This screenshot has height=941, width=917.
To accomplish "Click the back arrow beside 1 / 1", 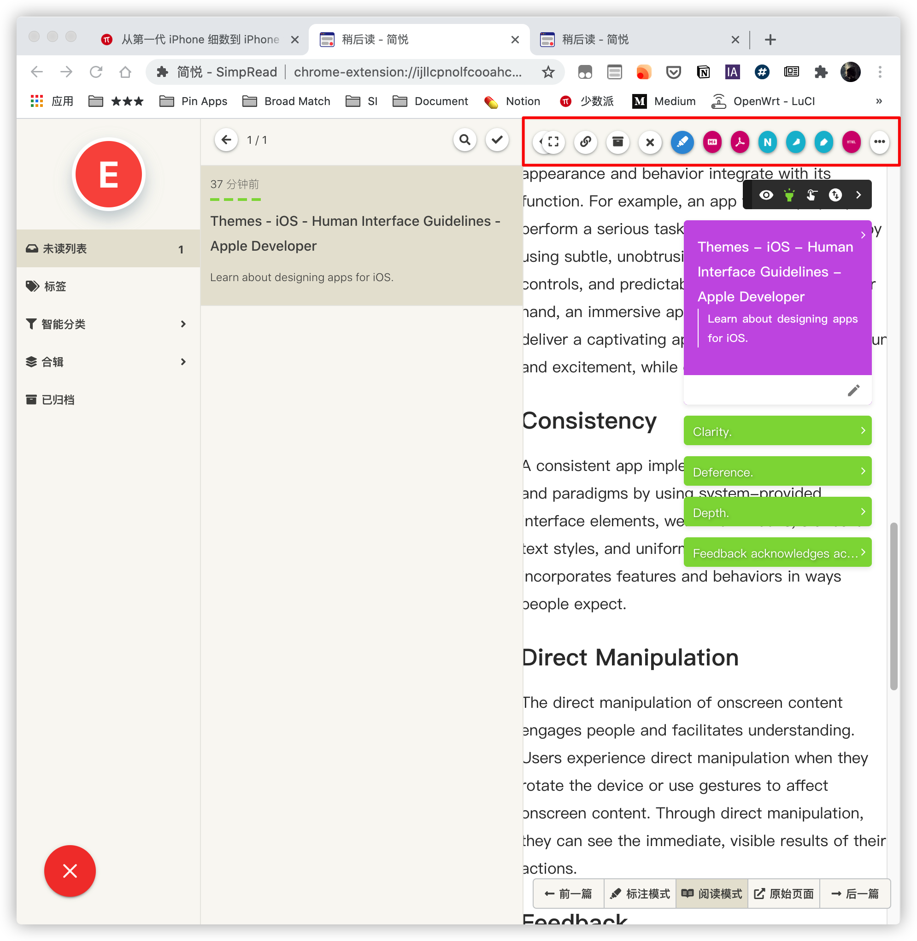I will [x=226, y=140].
